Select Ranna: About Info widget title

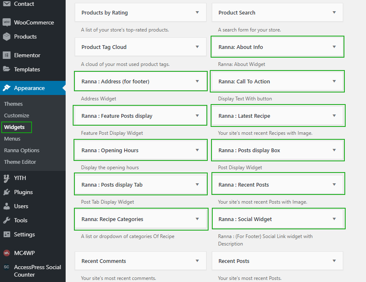pos(241,47)
